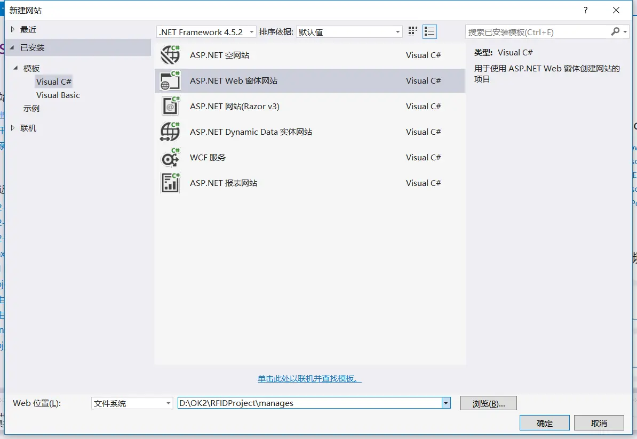
Task: Select the ASP.NET Dynamic Data 实体网站 name
Action: click(x=251, y=132)
